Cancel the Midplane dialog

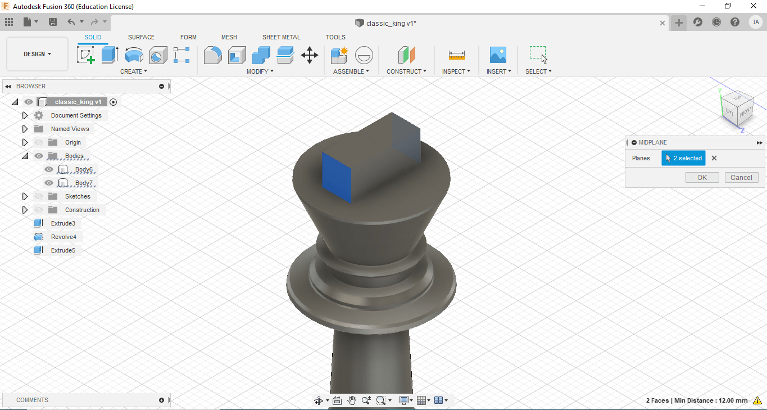tap(741, 178)
